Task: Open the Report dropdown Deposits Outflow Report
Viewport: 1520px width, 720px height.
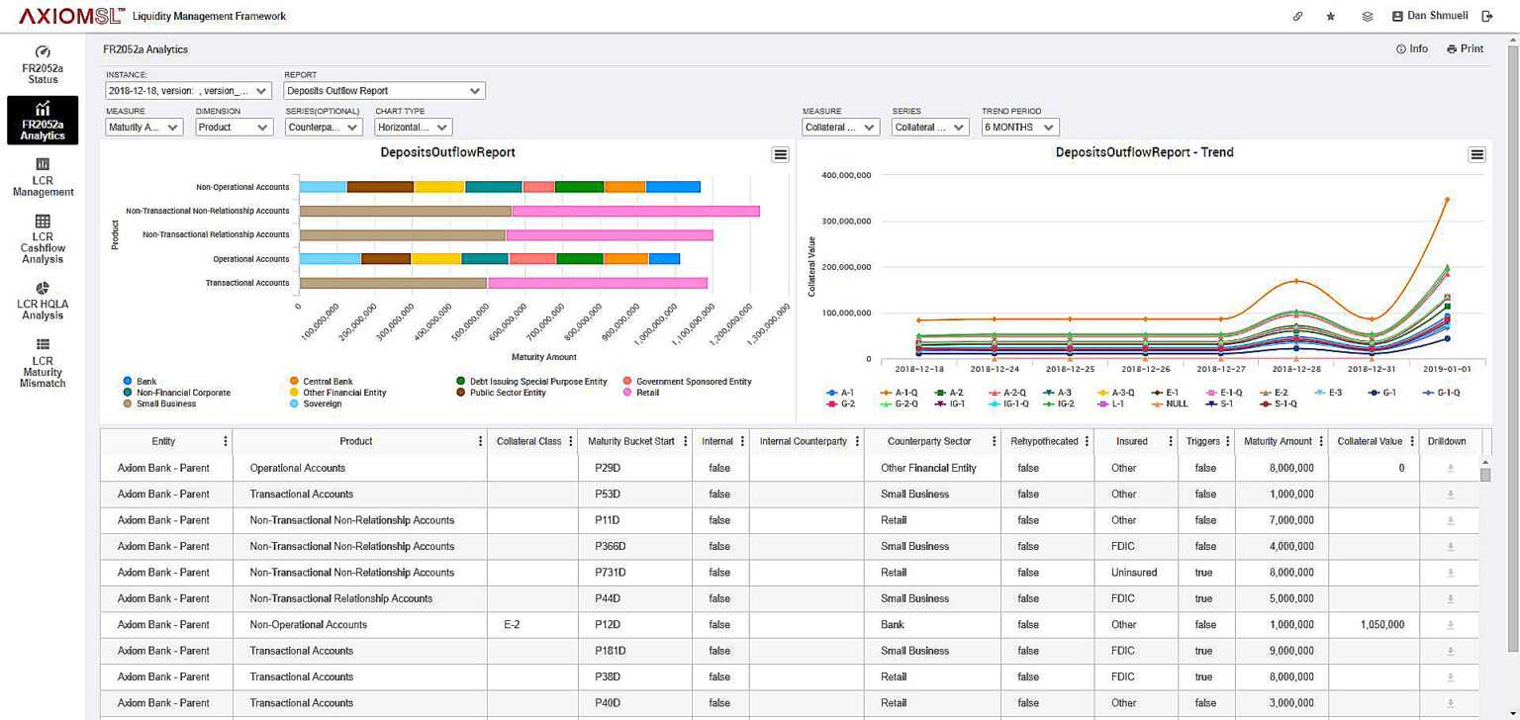Action: click(384, 91)
